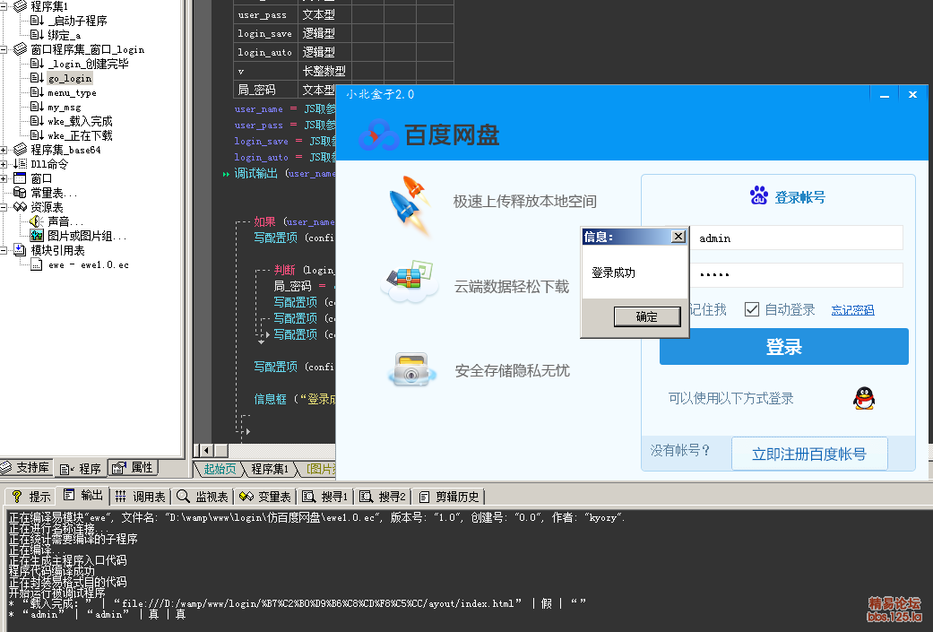This screenshot has width=933, height=632.
Task: Collapse the 资源表 tree node
Action: pos(5,207)
